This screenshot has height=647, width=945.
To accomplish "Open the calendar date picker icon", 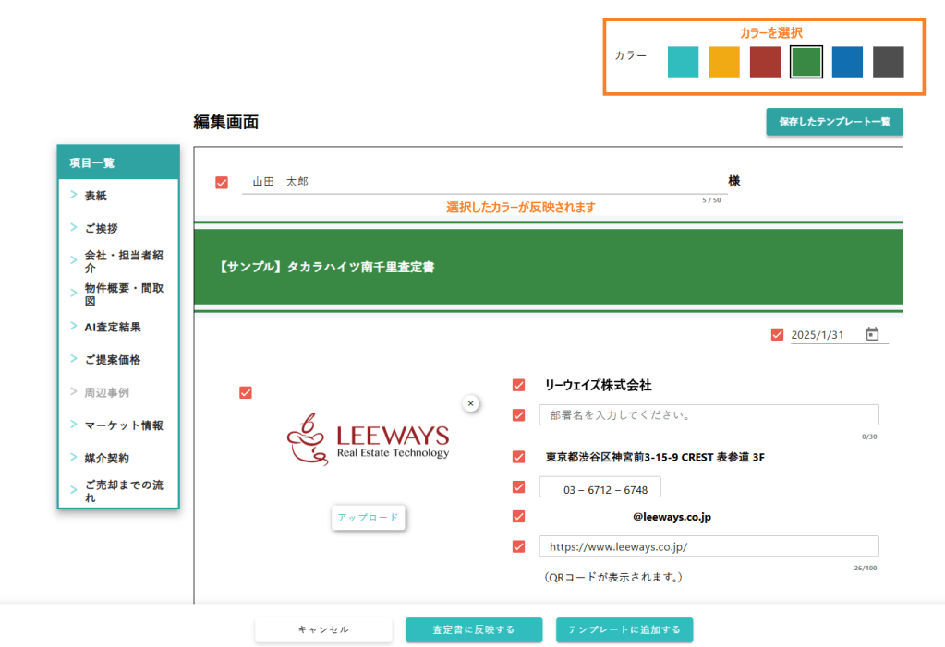I will tap(872, 334).
